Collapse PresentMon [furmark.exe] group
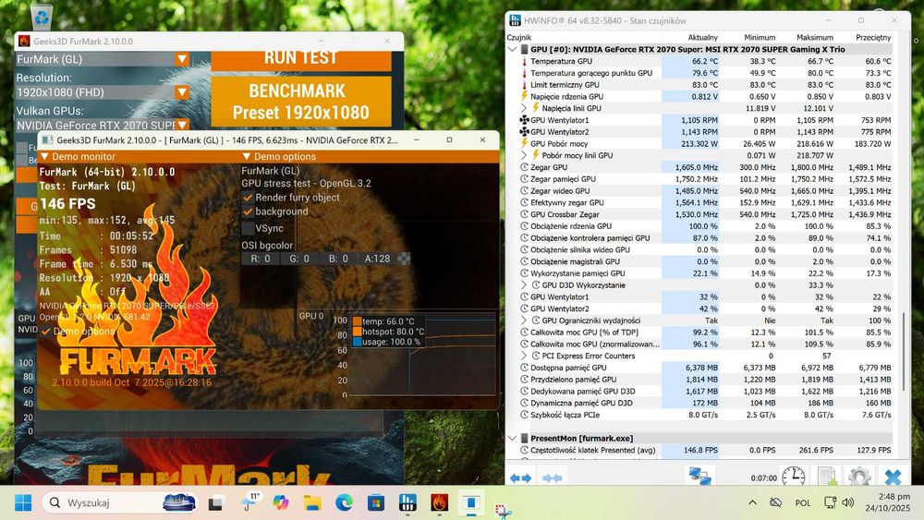924x520 pixels. click(512, 438)
